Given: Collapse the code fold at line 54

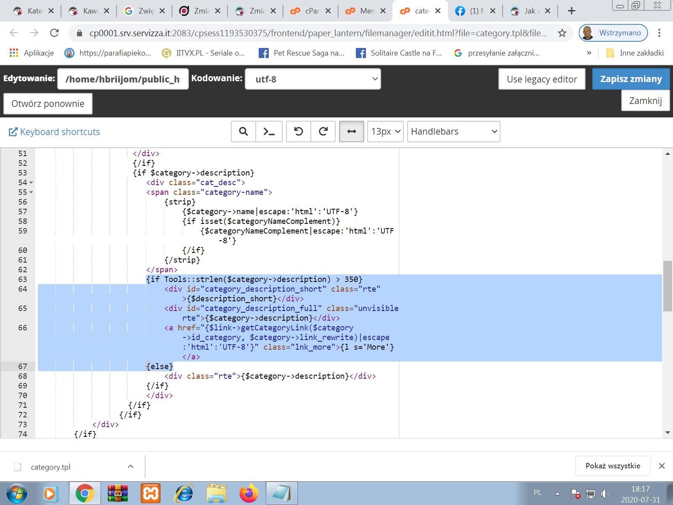Looking at the screenshot, I should pos(31,183).
